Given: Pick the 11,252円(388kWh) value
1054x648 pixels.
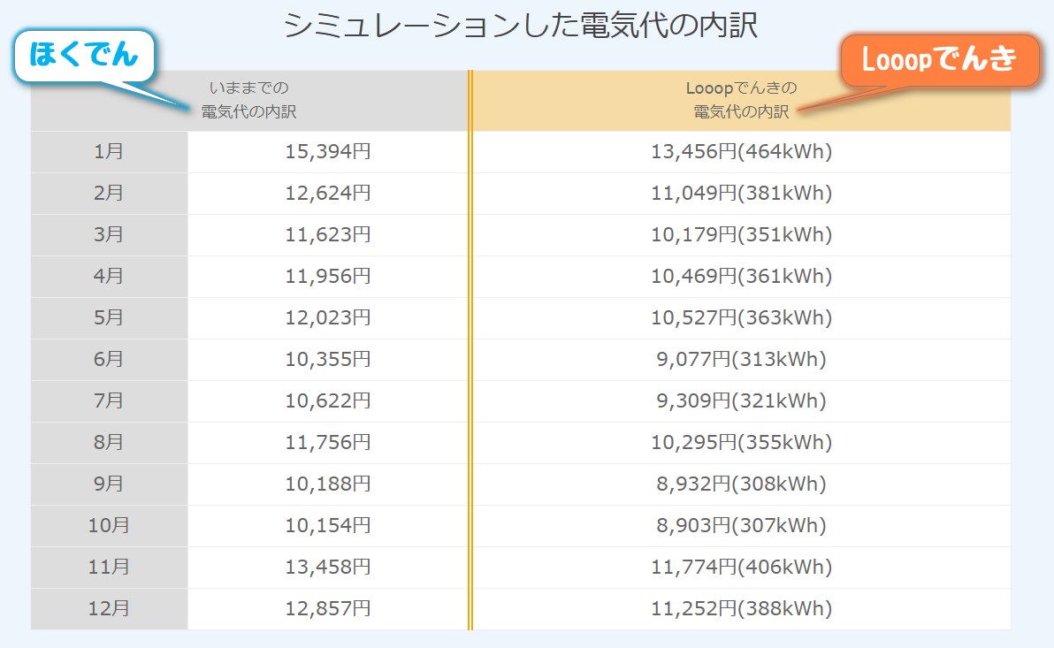Looking at the screenshot, I should click(x=742, y=609).
